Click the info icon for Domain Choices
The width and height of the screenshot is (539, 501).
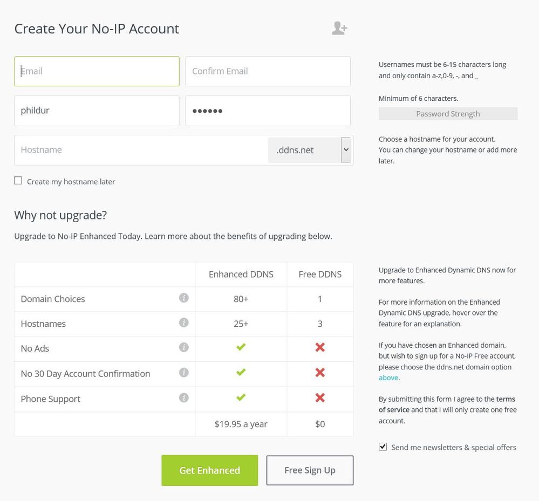tap(184, 298)
